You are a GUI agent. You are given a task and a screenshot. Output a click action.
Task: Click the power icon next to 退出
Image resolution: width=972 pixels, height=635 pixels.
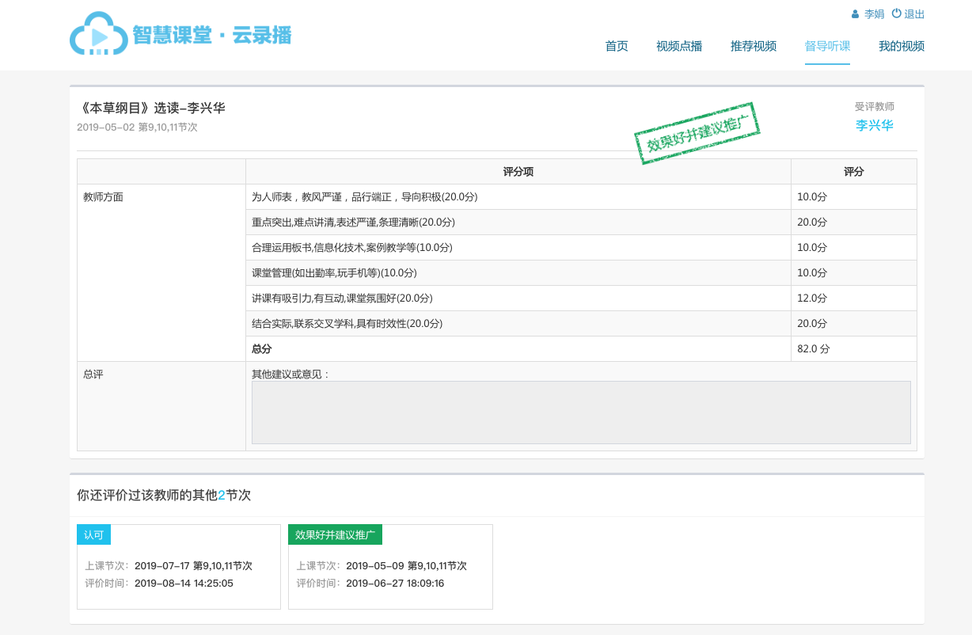[x=896, y=13]
